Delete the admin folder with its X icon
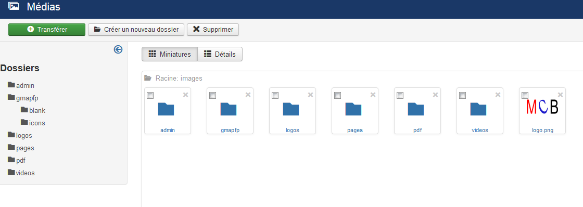583x207 pixels. point(185,95)
